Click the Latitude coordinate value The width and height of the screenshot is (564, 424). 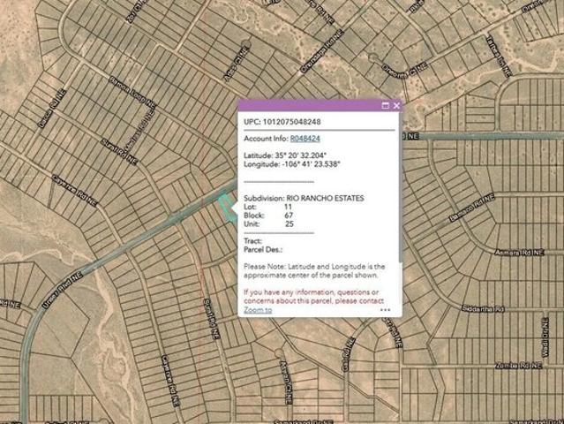(301, 155)
